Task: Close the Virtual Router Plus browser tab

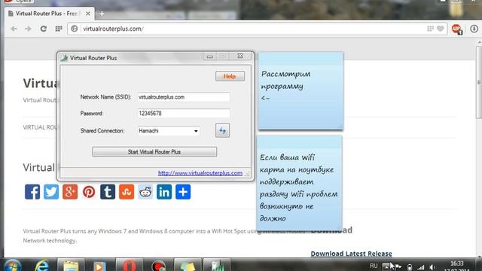Action: (x=88, y=14)
